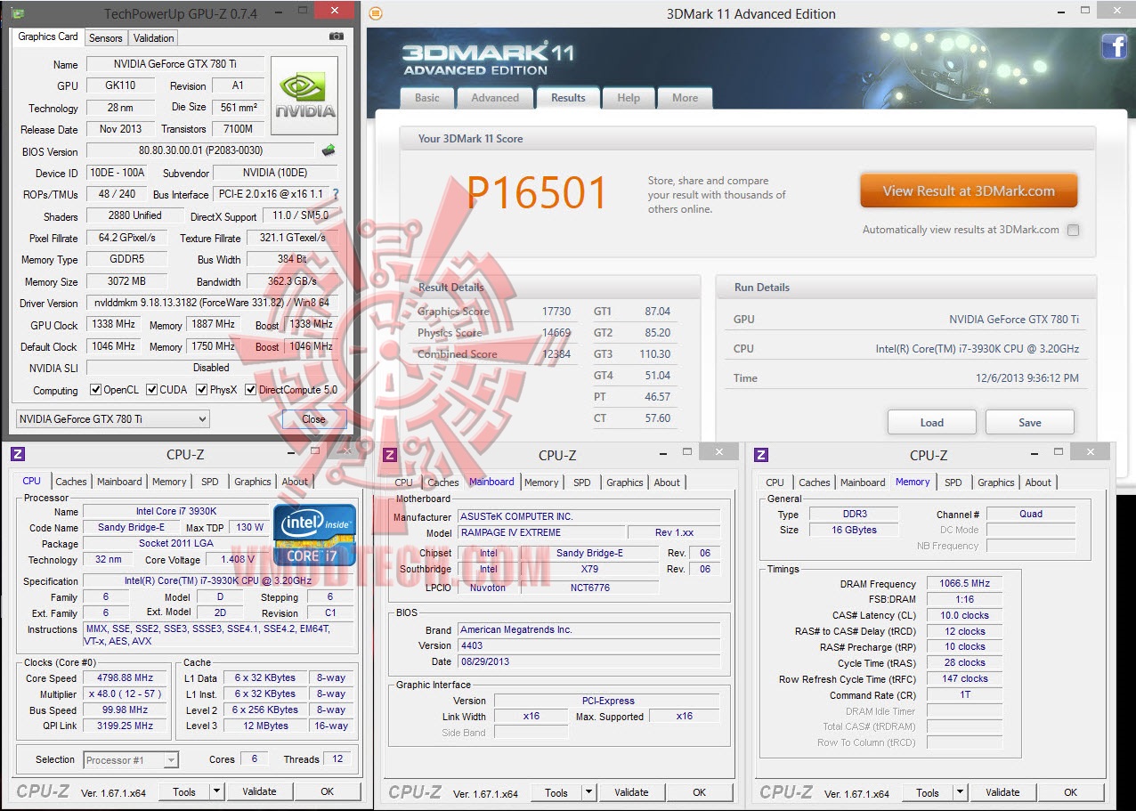Click the DRAM Frequency value 1066.5 MHz
Screen dimensions: 1136x811
(965, 584)
